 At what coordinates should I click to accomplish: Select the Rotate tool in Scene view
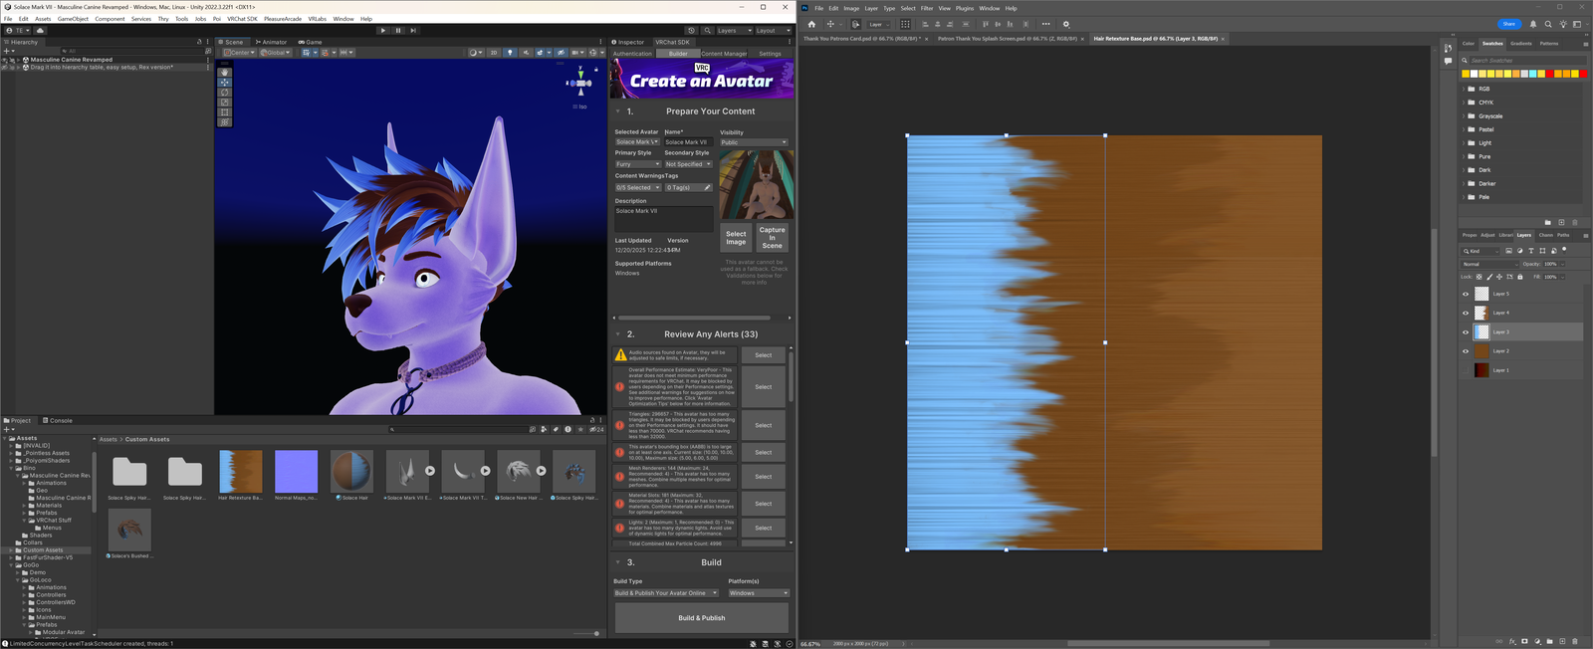pyautogui.click(x=225, y=93)
